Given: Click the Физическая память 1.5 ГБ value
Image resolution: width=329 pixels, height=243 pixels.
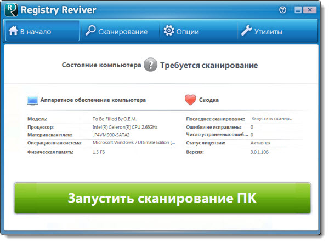Looking at the screenshot, I should click(100, 152).
